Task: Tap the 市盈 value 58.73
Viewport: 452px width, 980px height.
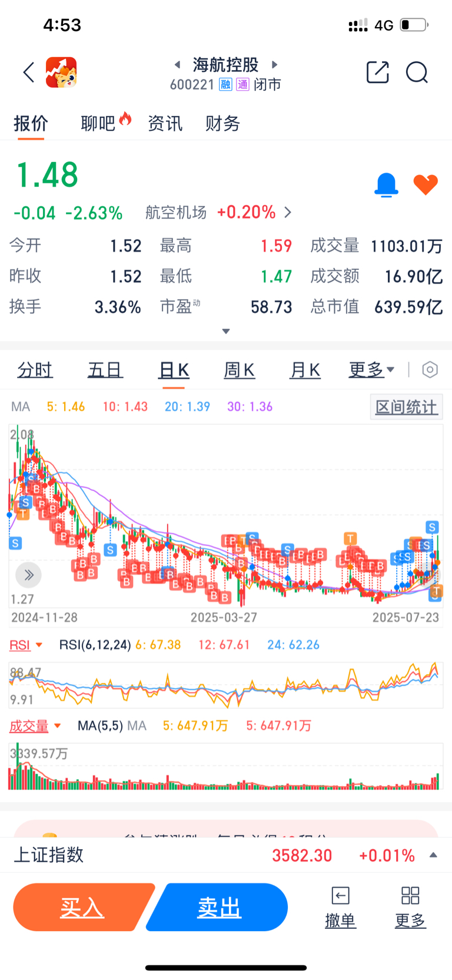Action: coord(271,306)
